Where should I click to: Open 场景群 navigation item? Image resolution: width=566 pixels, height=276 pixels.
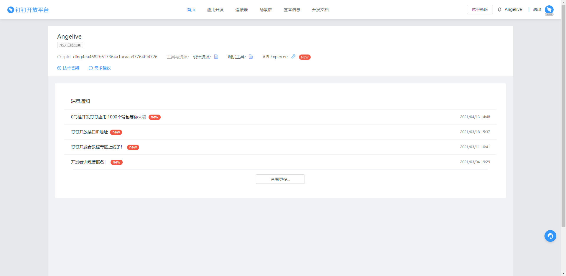point(266,10)
